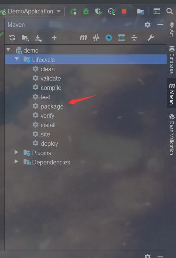Execute Maven Goal 'm' icon
The image size is (176, 258).
83,38
